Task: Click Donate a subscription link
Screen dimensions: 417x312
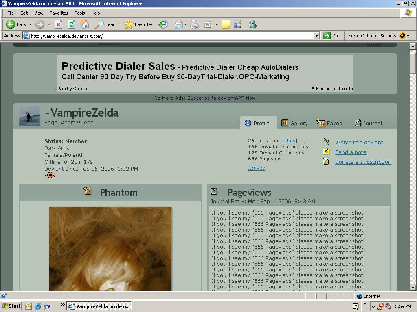Action: pyautogui.click(x=363, y=162)
